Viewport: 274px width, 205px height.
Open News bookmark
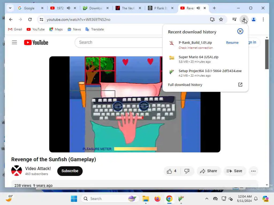pos(74,29)
